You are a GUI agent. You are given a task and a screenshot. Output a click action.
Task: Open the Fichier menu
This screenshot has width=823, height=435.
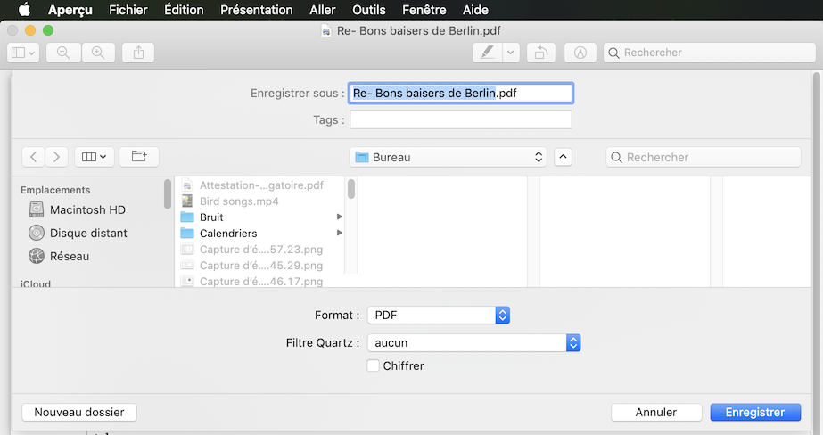[x=128, y=10]
